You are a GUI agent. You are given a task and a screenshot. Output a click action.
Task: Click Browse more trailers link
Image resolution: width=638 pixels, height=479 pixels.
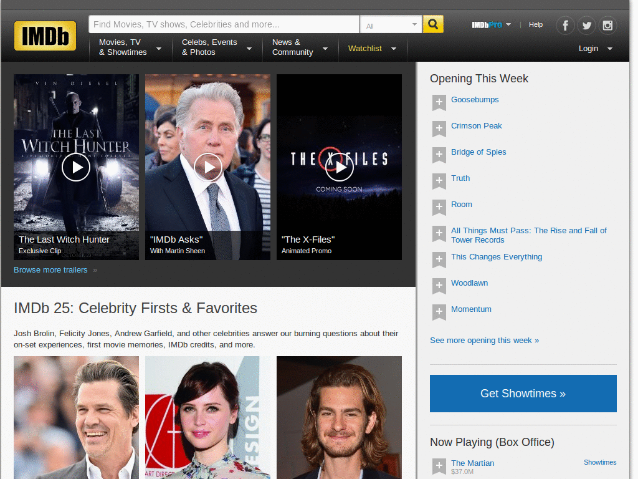(50, 270)
